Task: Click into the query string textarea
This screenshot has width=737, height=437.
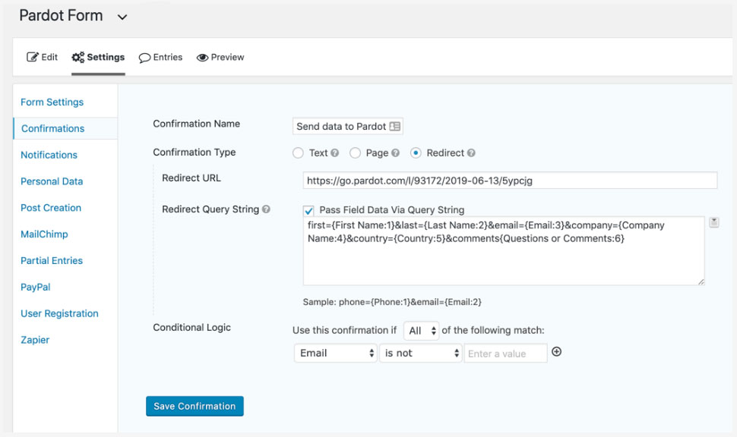Action: click(504, 250)
